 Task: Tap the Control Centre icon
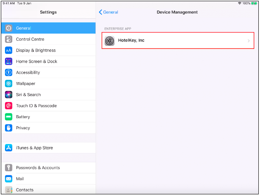(9, 39)
